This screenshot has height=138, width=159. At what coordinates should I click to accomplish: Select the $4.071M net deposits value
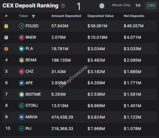point(132,37)
